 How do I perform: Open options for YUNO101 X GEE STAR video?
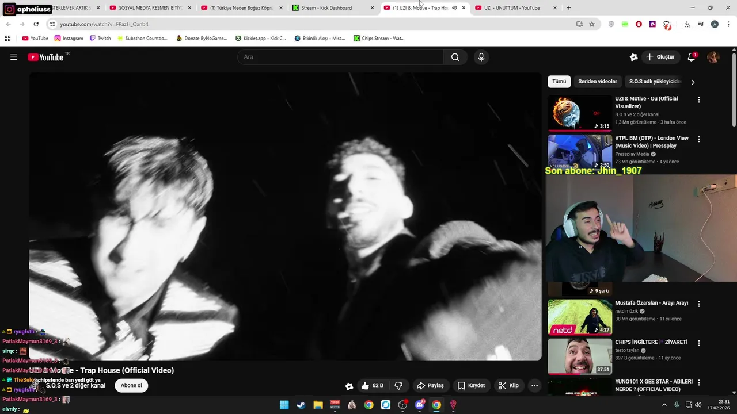tap(699, 382)
